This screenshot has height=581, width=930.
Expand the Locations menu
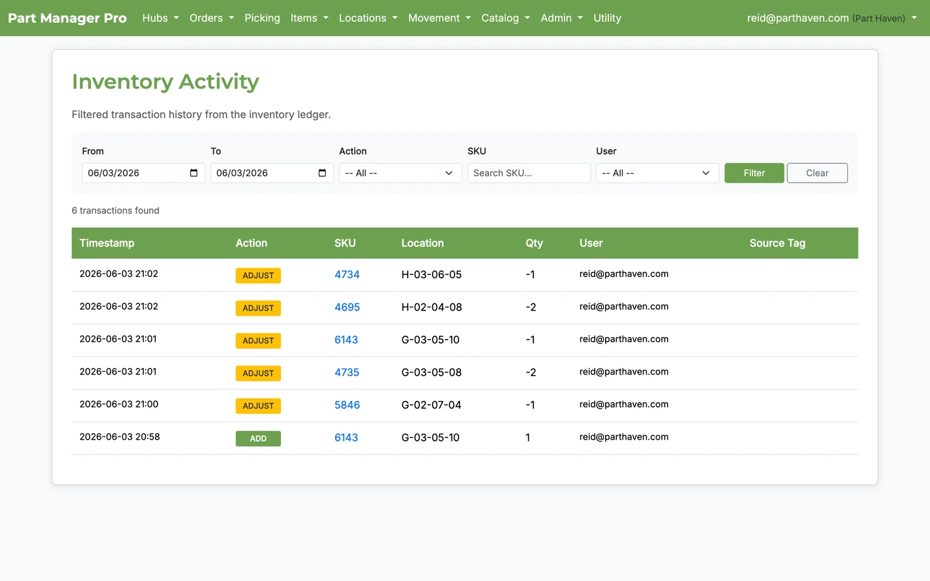[x=368, y=18]
